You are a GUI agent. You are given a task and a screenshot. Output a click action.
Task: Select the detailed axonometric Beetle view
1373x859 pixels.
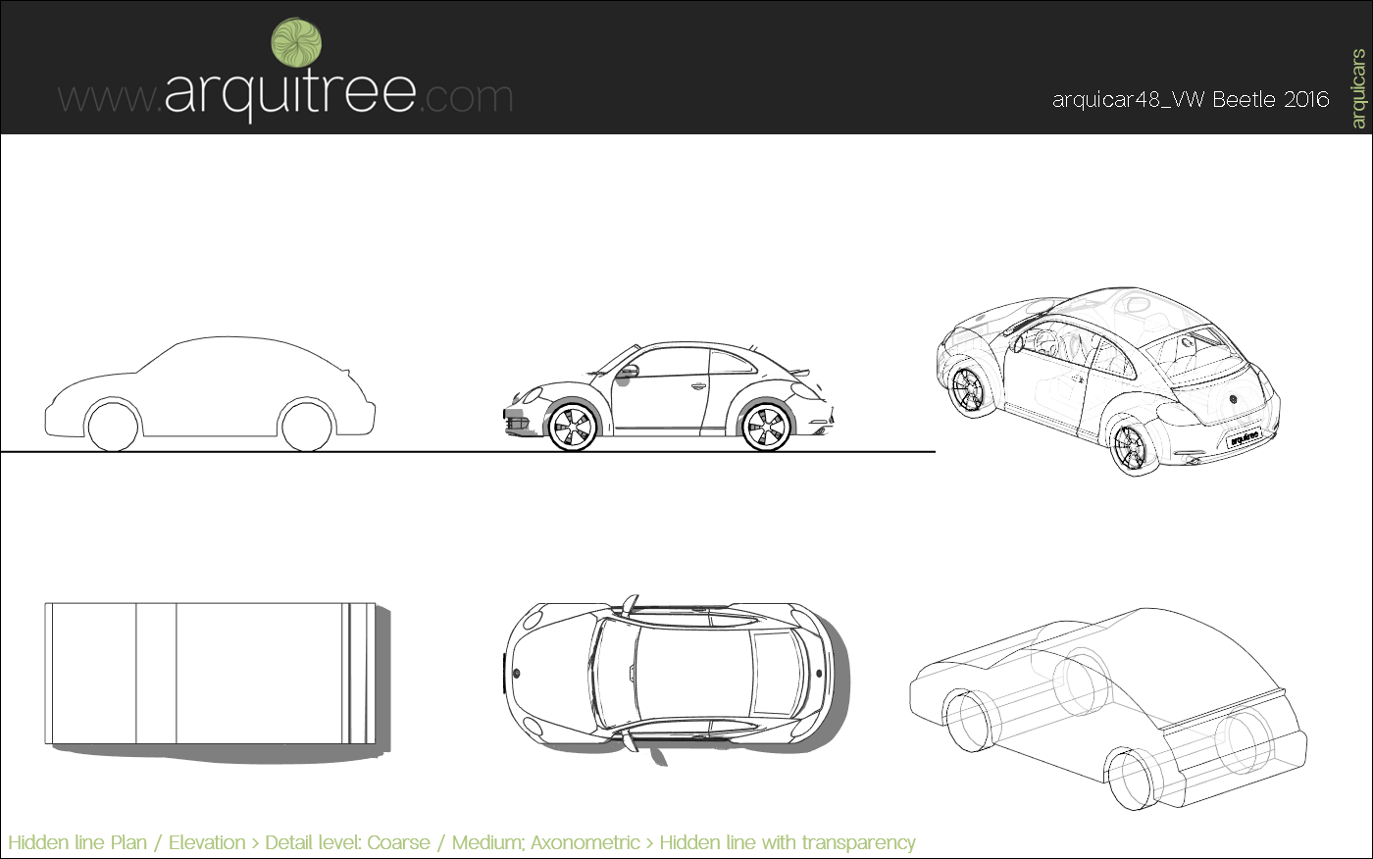(1109, 381)
